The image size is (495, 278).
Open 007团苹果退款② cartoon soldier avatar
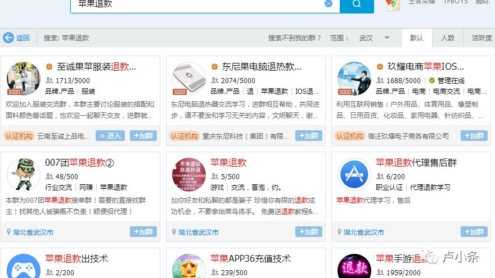click(x=24, y=174)
